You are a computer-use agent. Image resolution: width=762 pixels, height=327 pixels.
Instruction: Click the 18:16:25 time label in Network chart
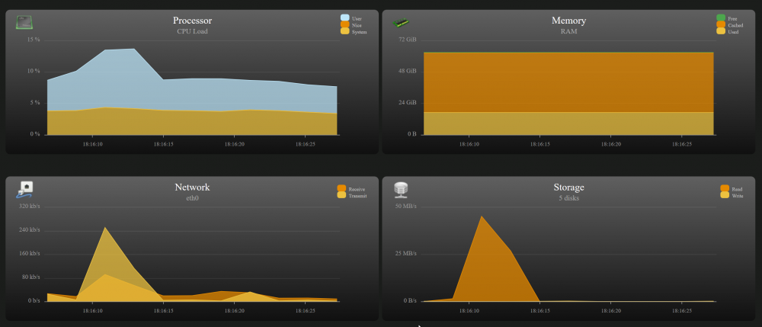point(306,310)
